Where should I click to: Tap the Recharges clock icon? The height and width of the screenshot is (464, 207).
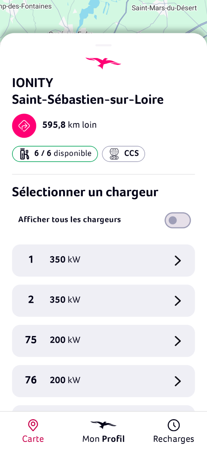click(174, 425)
